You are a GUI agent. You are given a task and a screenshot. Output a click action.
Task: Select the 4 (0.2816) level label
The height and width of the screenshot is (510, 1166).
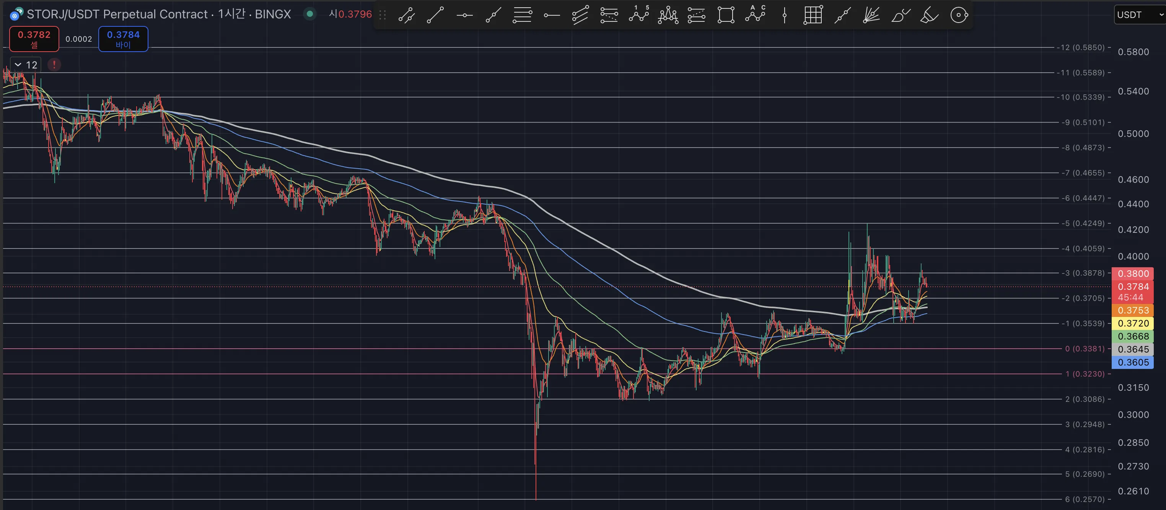[1085, 449]
